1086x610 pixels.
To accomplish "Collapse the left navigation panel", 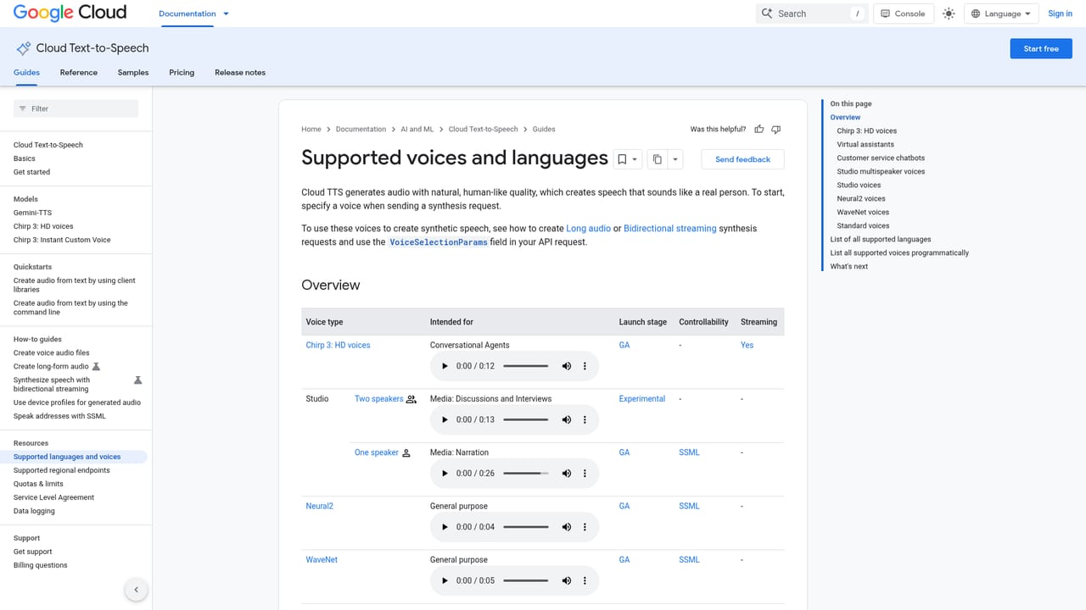I will pos(136,590).
